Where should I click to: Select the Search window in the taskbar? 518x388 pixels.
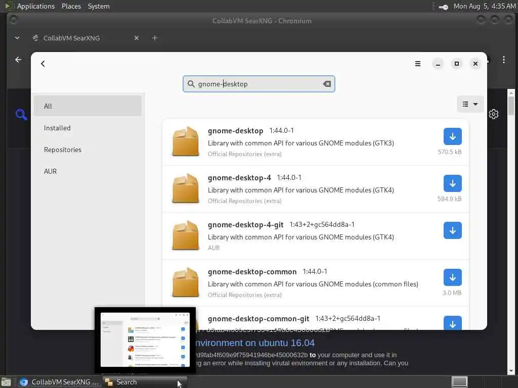[x=145, y=382]
